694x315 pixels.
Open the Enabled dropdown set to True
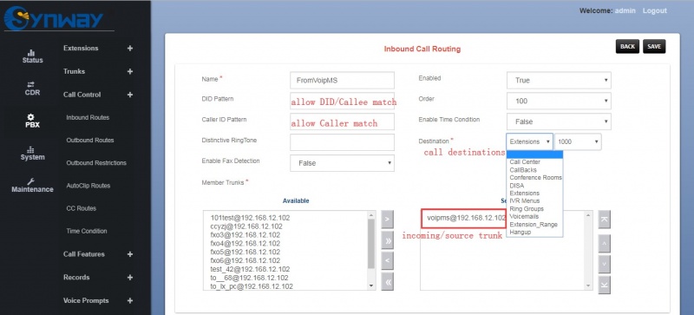click(x=559, y=81)
